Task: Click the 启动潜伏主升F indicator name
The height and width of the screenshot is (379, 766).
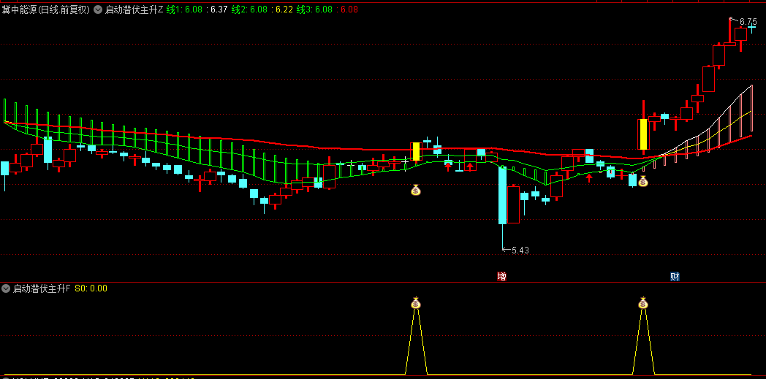Action: click(42, 288)
